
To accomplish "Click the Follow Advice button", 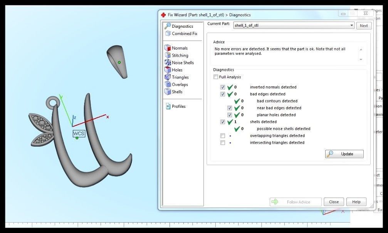I will 296,202.
